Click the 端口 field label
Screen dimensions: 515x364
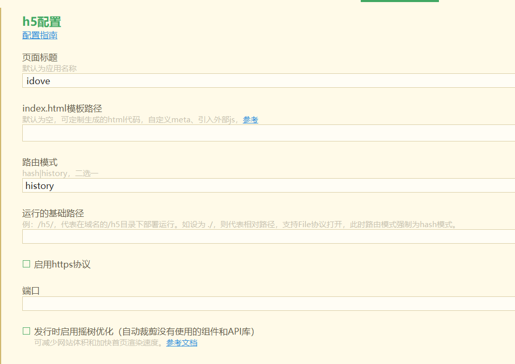[x=31, y=291]
